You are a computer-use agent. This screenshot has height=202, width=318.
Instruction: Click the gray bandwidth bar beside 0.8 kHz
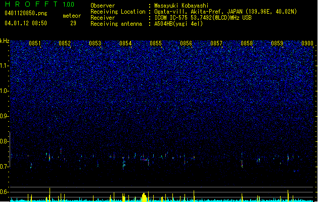[10, 149]
